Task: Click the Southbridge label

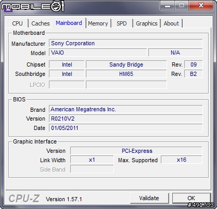Action: click(x=30, y=74)
